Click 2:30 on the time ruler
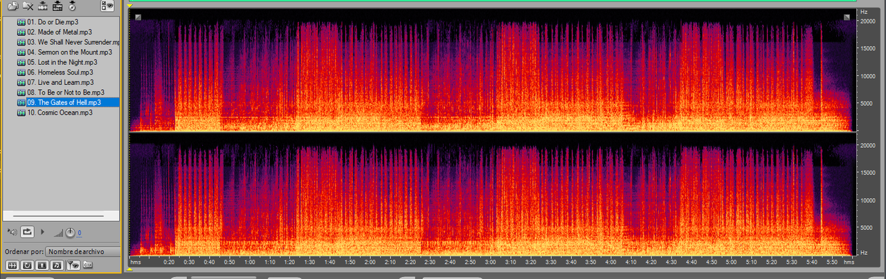886x279 pixels. 431,262
